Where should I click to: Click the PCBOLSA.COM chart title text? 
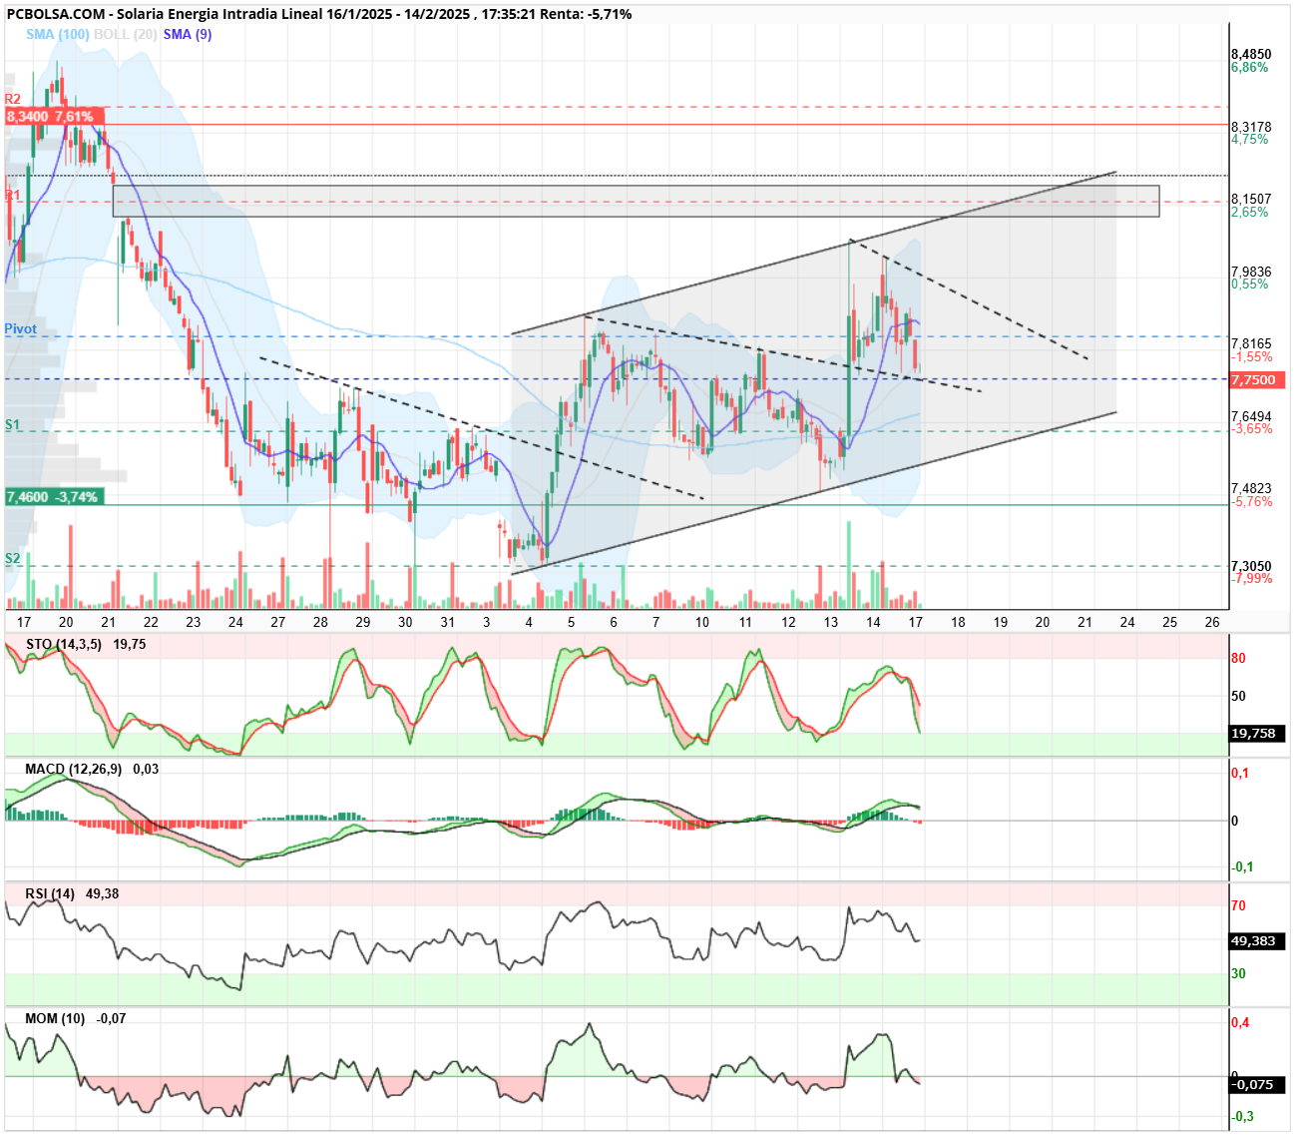click(54, 14)
